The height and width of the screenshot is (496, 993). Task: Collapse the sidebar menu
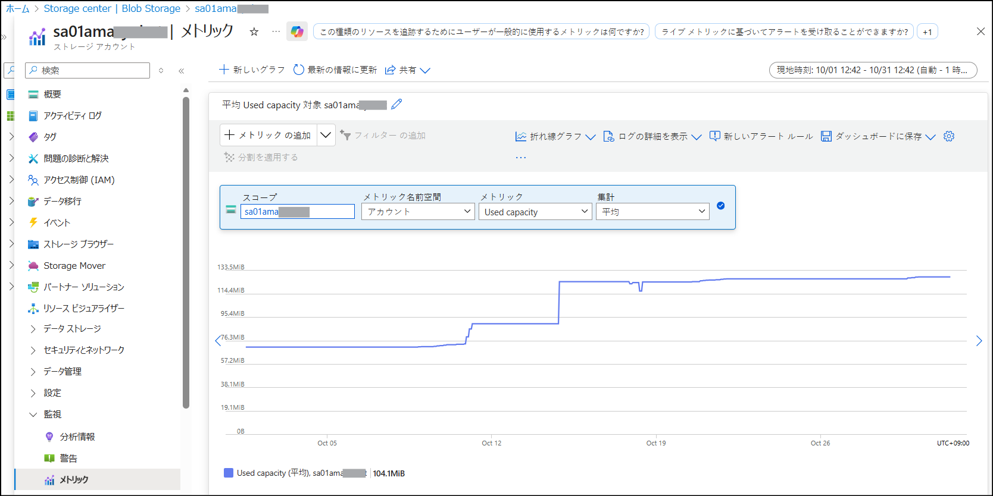(181, 71)
